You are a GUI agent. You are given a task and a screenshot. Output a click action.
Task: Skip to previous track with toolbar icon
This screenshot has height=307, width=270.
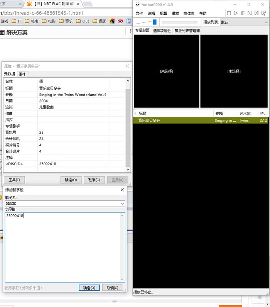tap(250, 13)
